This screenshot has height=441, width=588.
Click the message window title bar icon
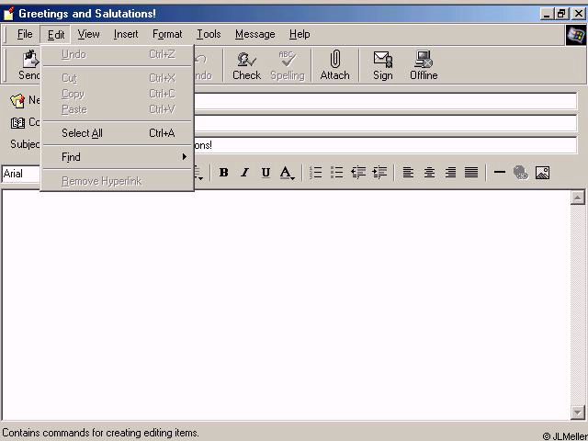pyautogui.click(x=8, y=14)
